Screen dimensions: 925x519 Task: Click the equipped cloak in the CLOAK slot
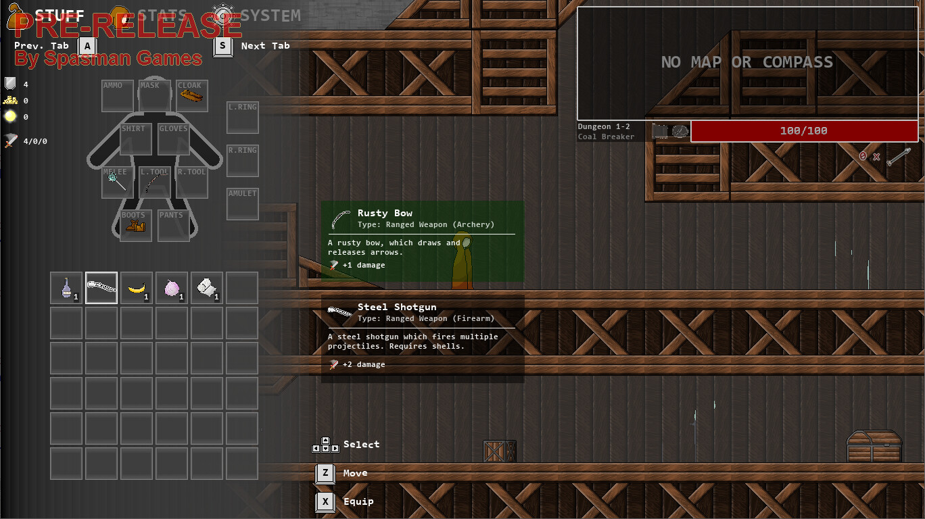190,95
